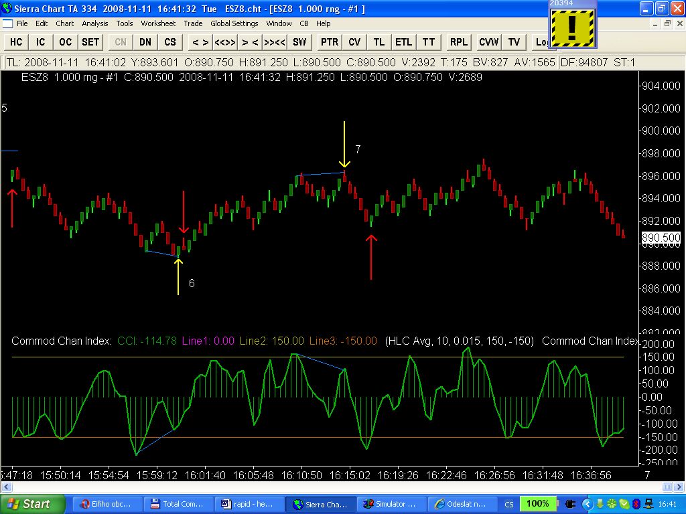Click the HC toolbar button
Image resolution: width=686 pixels, height=514 pixels.
click(16, 42)
